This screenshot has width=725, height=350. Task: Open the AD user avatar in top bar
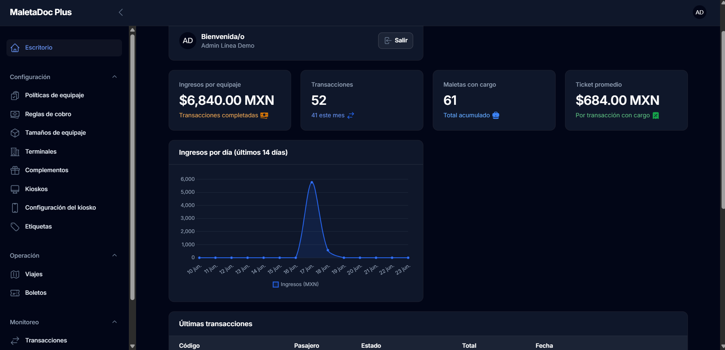point(699,12)
